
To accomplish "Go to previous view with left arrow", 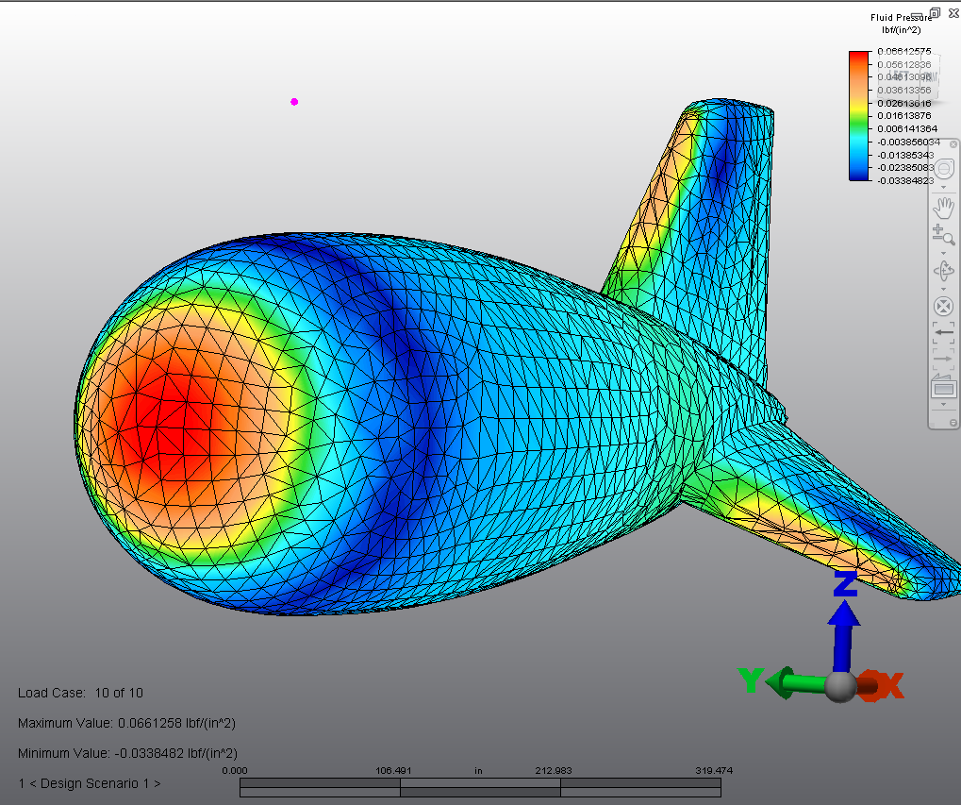I will point(943,332).
